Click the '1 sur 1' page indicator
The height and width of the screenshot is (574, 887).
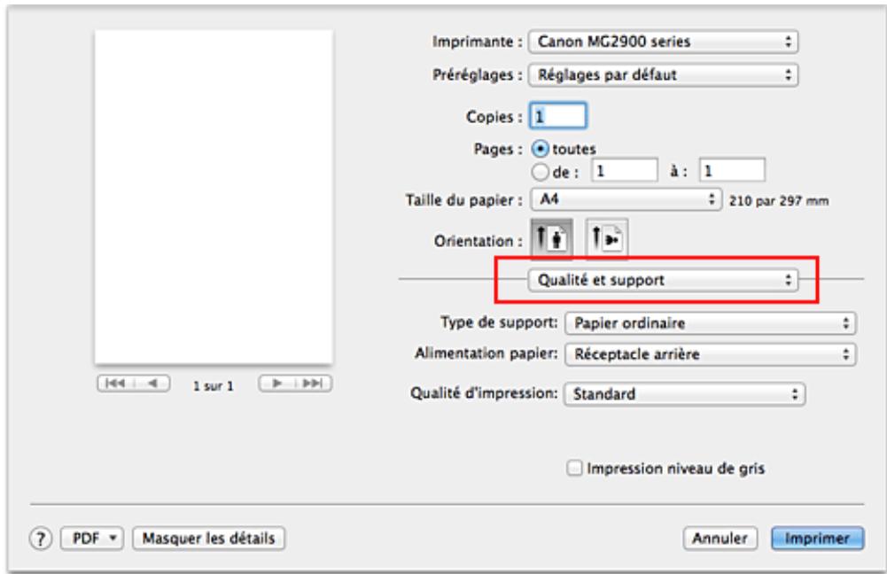click(x=214, y=386)
